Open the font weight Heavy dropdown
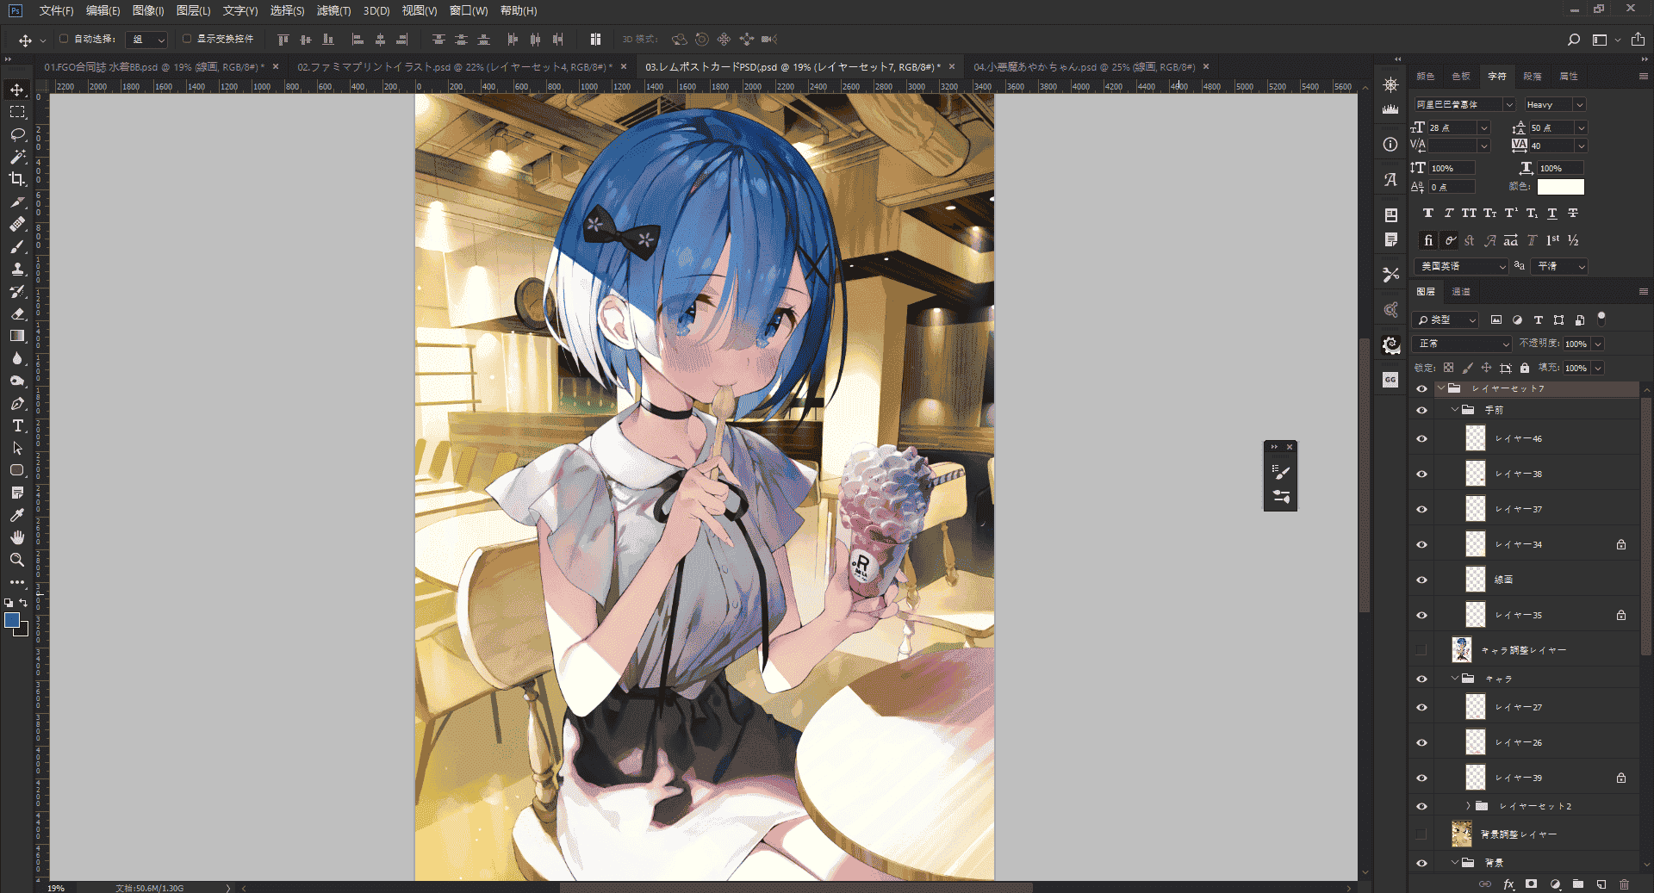This screenshot has height=893, width=1654. click(1554, 104)
